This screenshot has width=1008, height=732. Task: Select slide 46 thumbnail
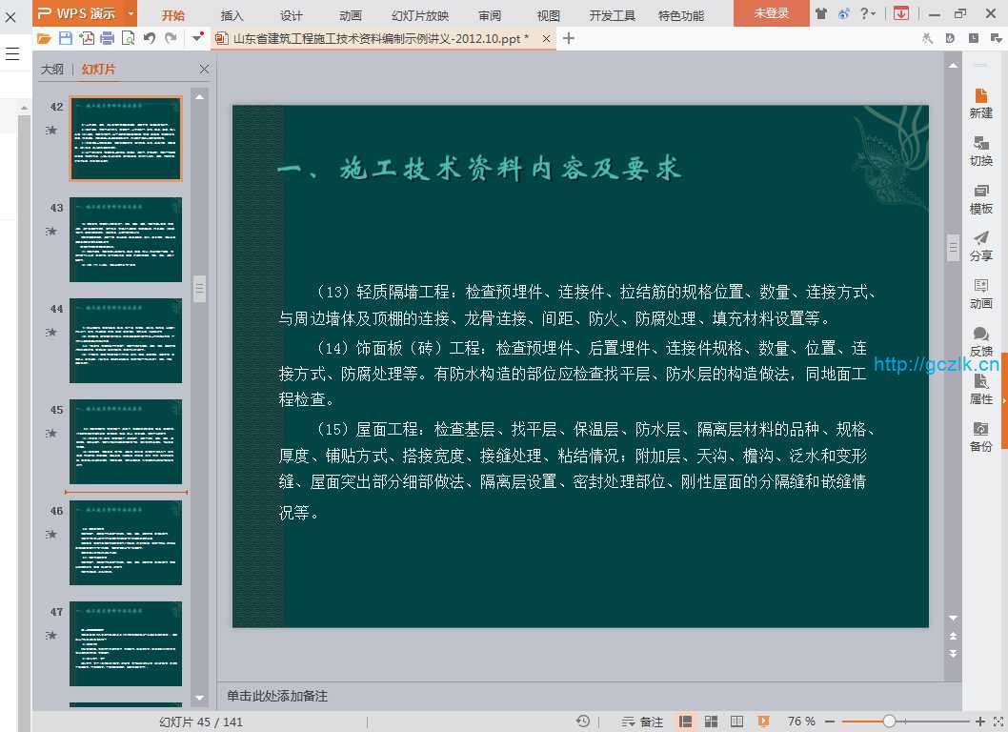click(125, 542)
